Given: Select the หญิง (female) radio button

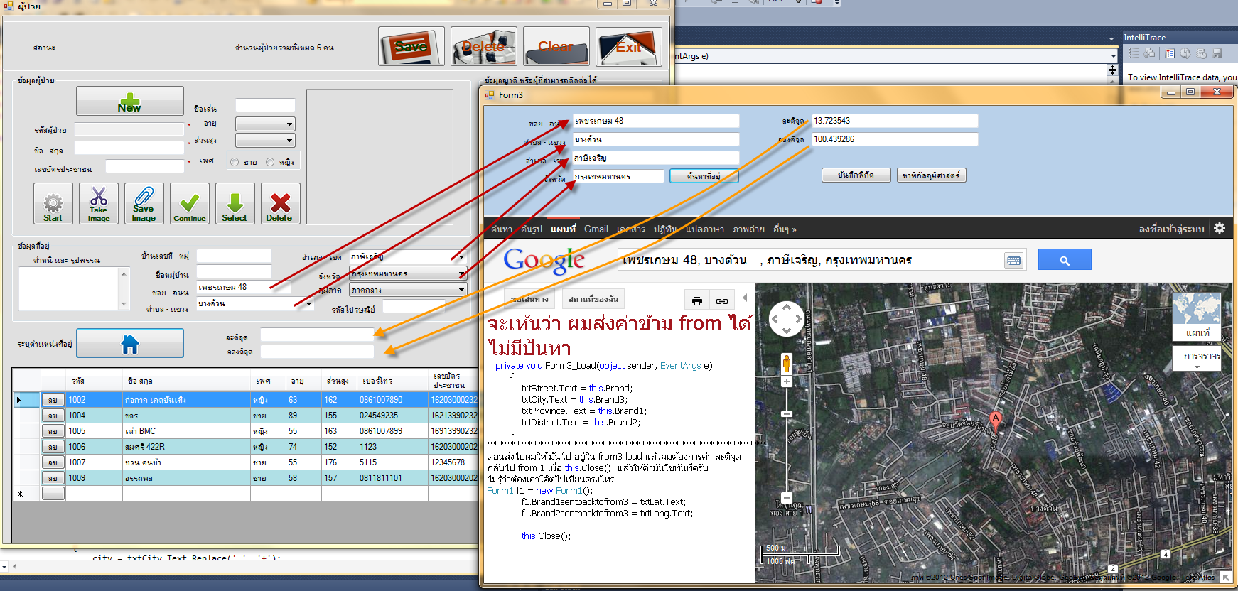Looking at the screenshot, I should (x=270, y=162).
